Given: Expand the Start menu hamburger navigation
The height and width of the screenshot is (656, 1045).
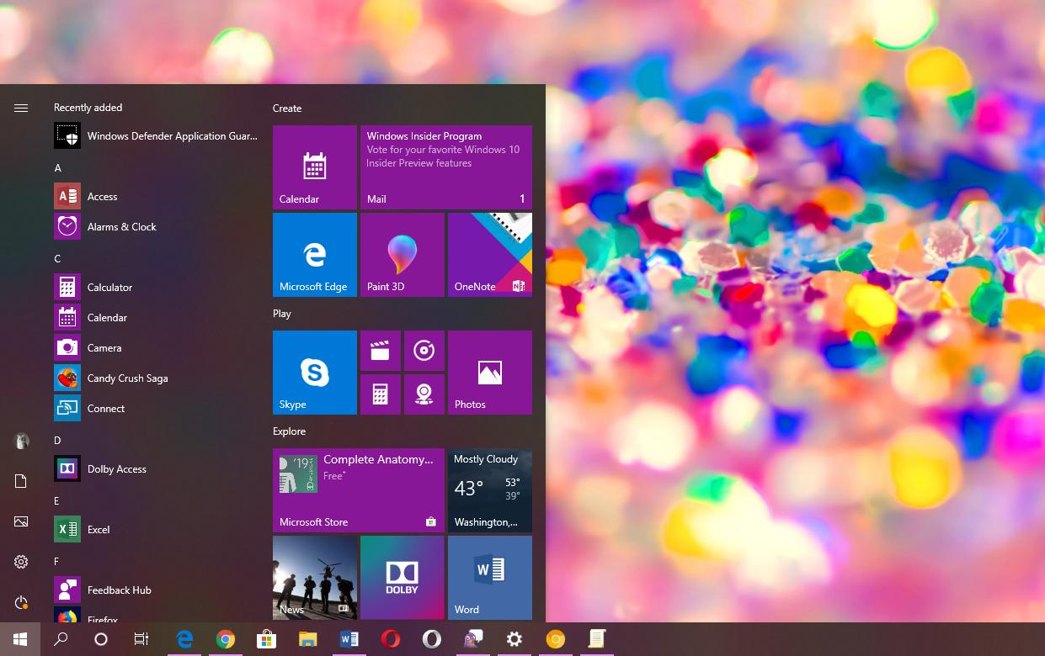Looking at the screenshot, I should point(21,108).
